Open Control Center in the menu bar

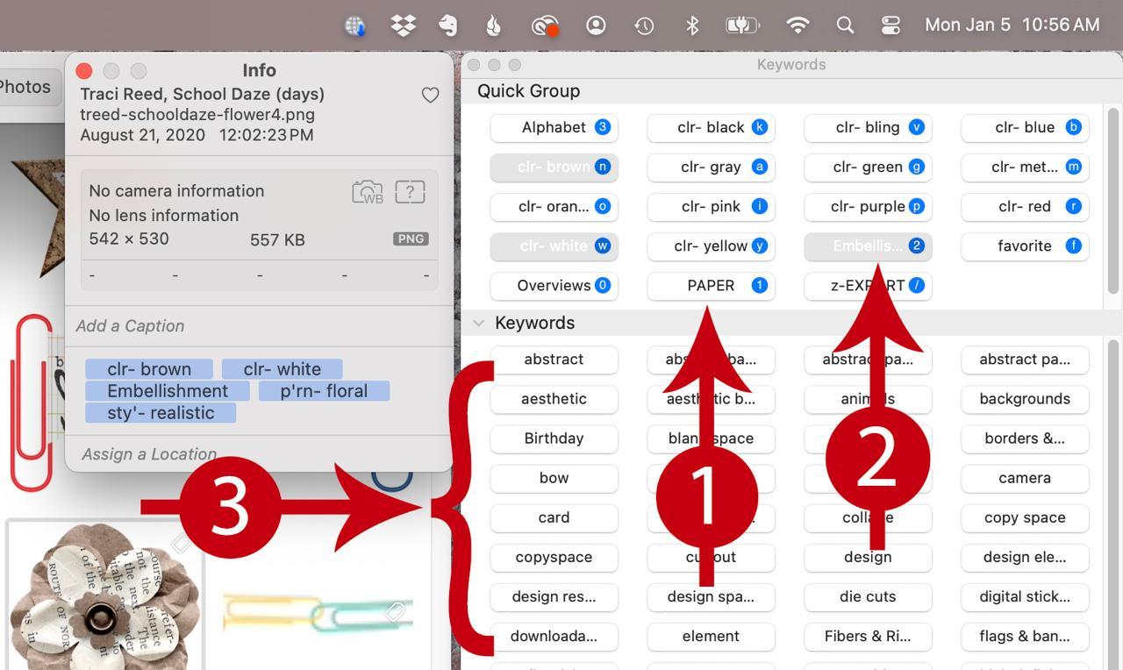pyautogui.click(x=891, y=25)
